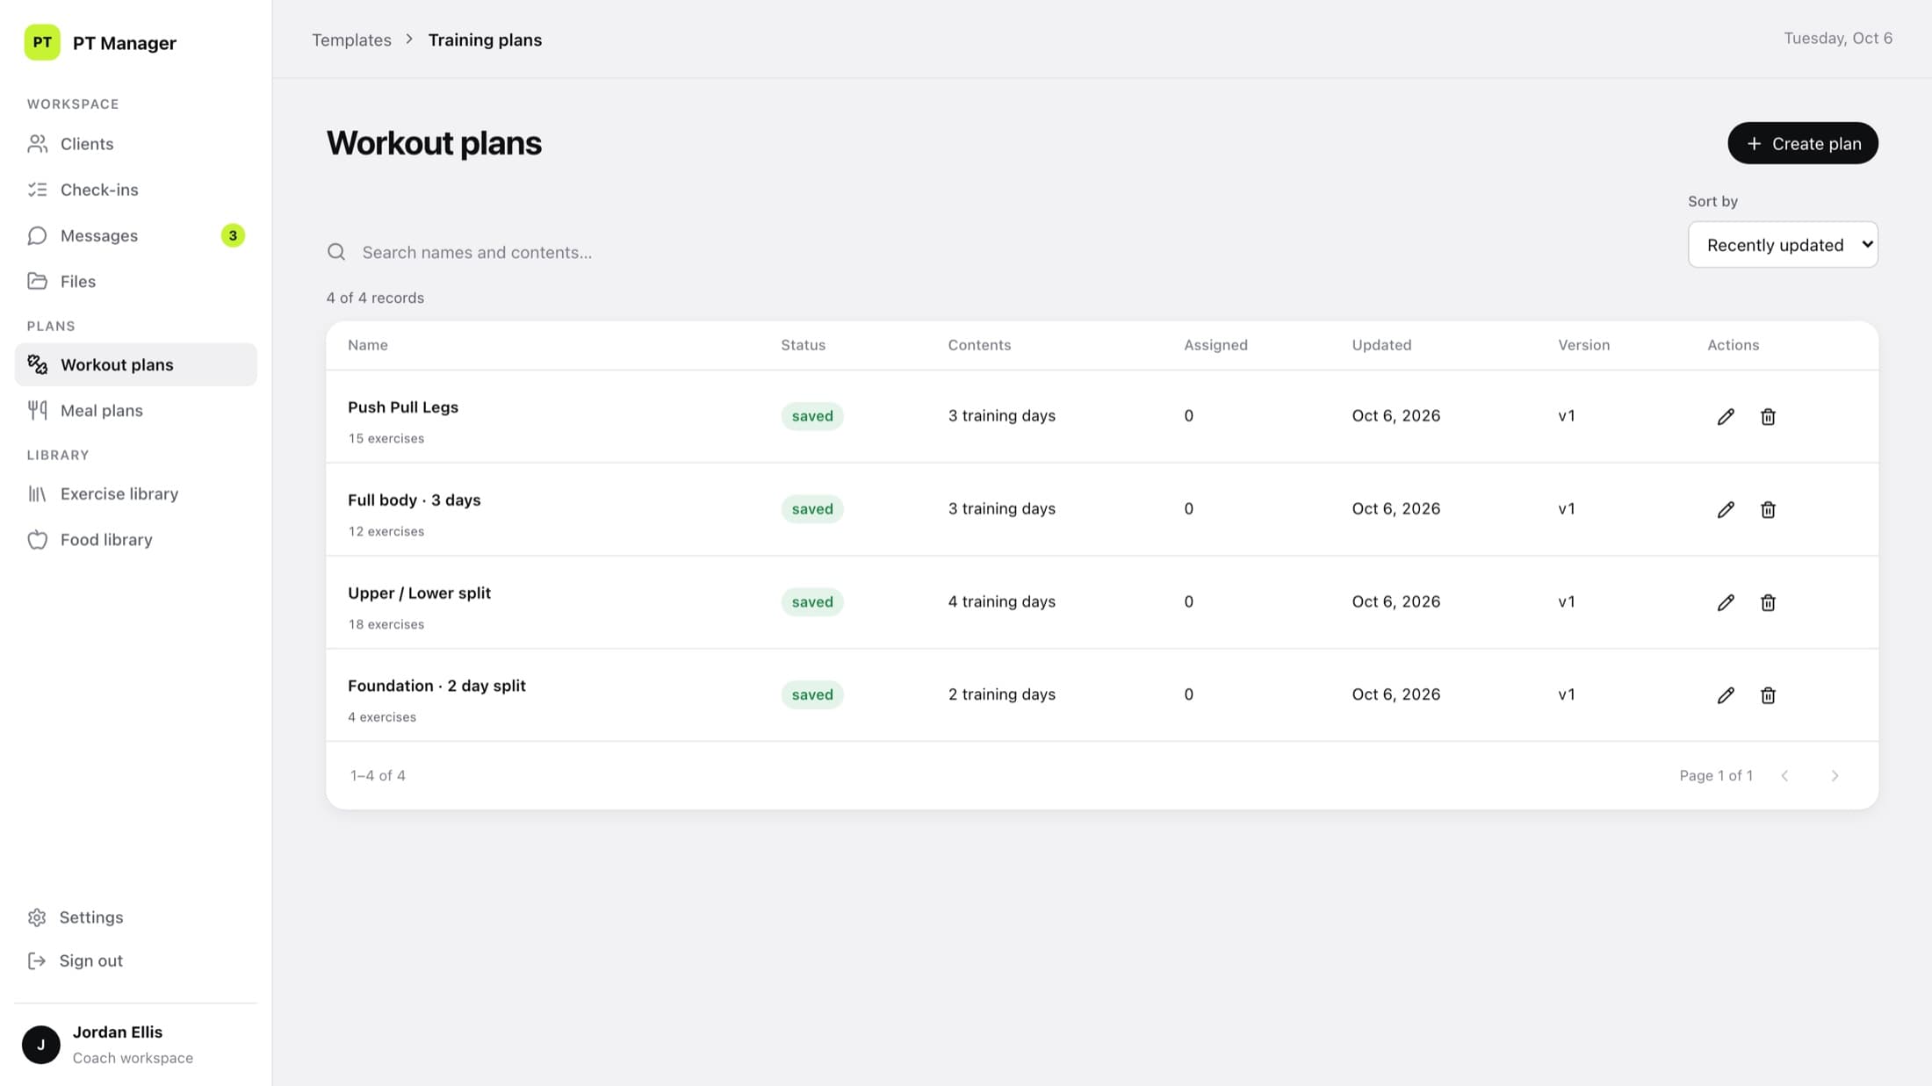Click the pencil icon for Full body · 3 days
Image resolution: width=1932 pixels, height=1086 pixels.
pyautogui.click(x=1726, y=509)
